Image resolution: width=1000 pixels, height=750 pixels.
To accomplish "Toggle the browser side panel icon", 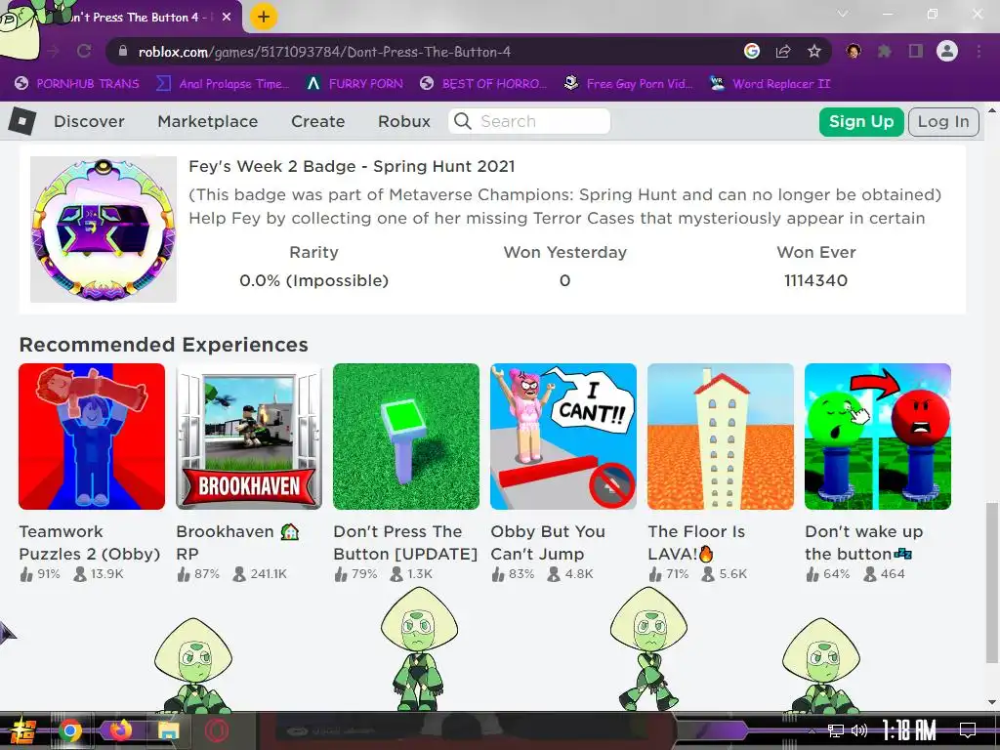I will (x=916, y=51).
